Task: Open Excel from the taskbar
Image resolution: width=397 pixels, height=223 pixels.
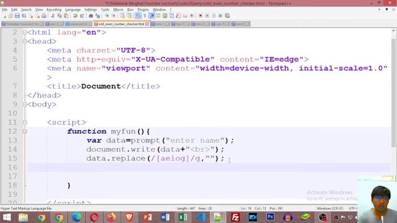Action: tap(182, 217)
